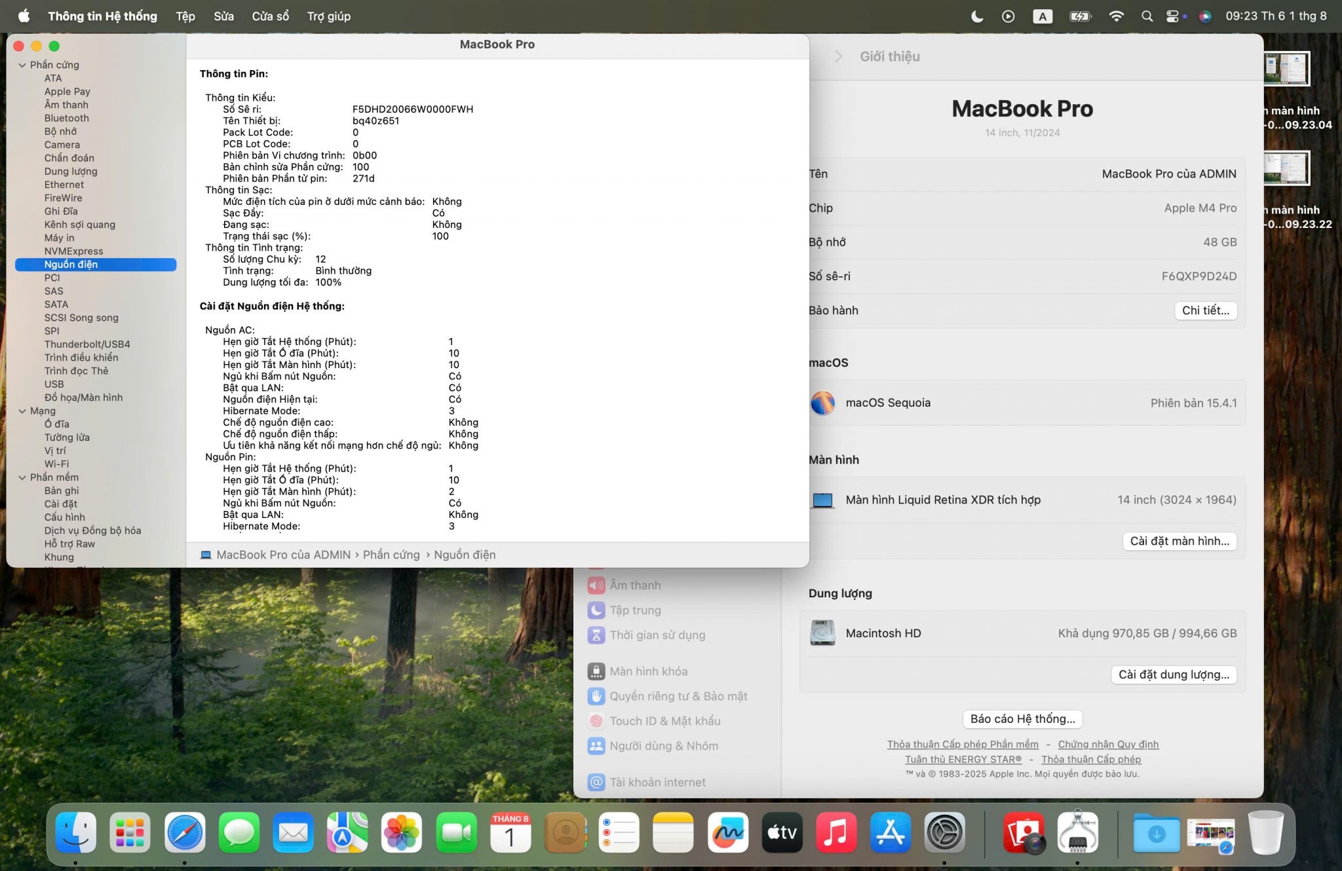The width and height of the screenshot is (1342, 871).
Task: Open Music app in Dock
Action: pos(837,832)
